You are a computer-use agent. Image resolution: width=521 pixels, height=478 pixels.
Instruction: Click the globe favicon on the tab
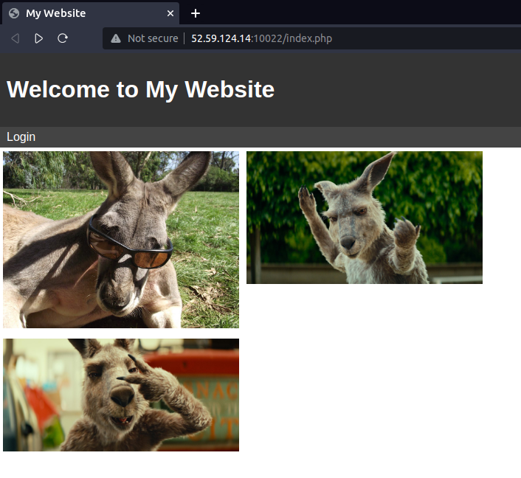coord(13,13)
